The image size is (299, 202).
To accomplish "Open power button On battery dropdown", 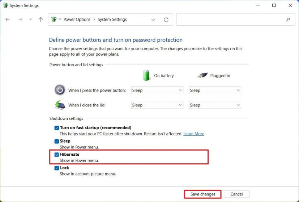I will [157, 90].
